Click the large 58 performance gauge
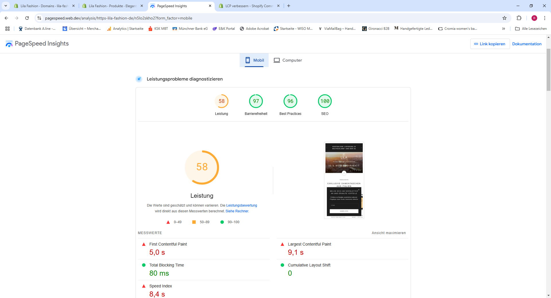The width and height of the screenshot is (551, 298). point(202,167)
